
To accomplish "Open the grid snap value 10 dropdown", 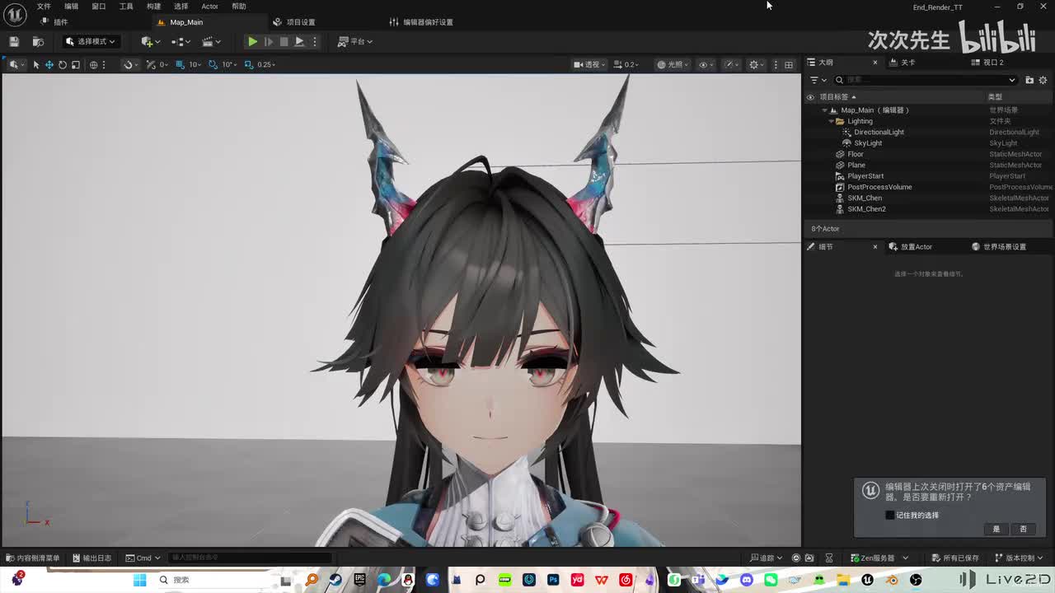I will point(195,64).
